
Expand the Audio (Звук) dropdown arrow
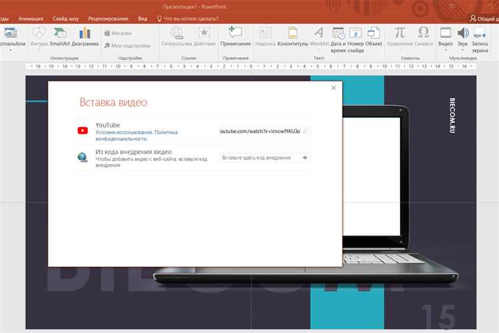tap(462, 50)
